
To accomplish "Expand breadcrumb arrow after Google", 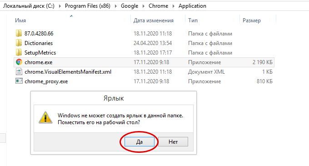I will click(144, 6).
